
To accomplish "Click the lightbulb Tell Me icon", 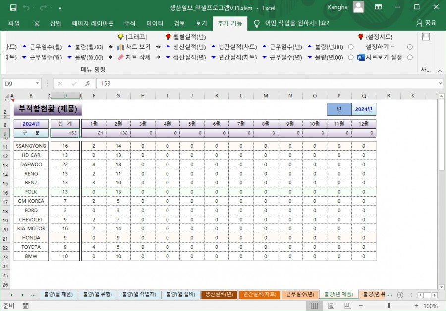I will (x=256, y=24).
